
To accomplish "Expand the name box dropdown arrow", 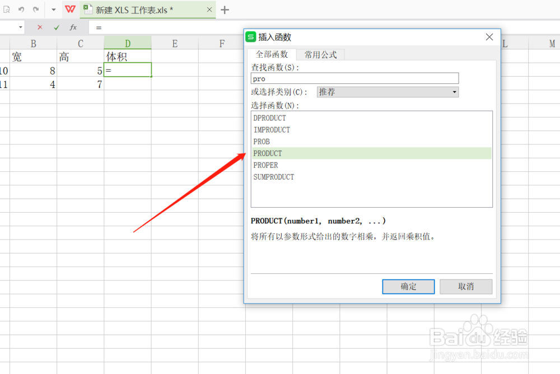I will pyautogui.click(x=20, y=27).
